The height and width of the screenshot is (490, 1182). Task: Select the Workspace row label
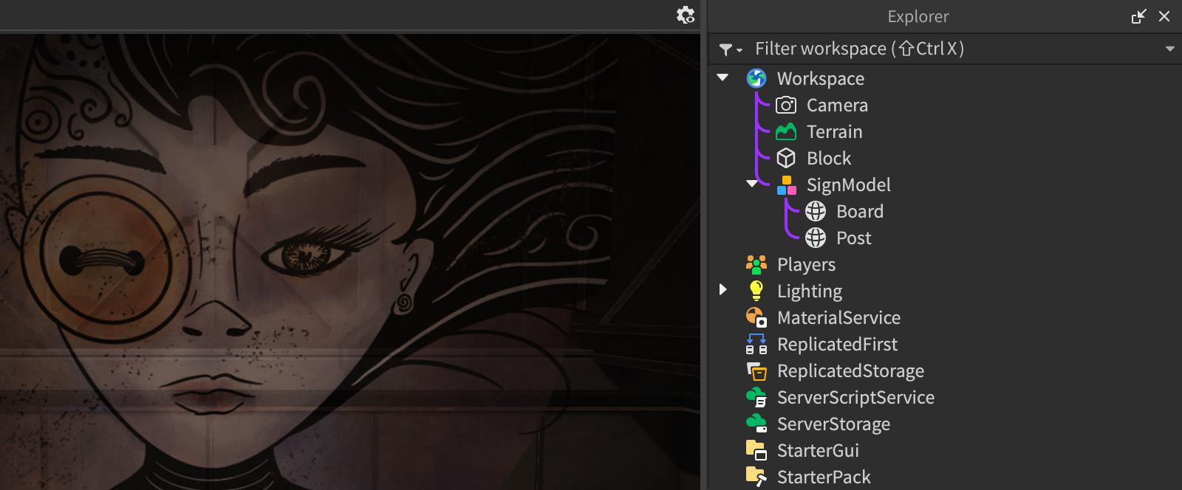pos(820,78)
